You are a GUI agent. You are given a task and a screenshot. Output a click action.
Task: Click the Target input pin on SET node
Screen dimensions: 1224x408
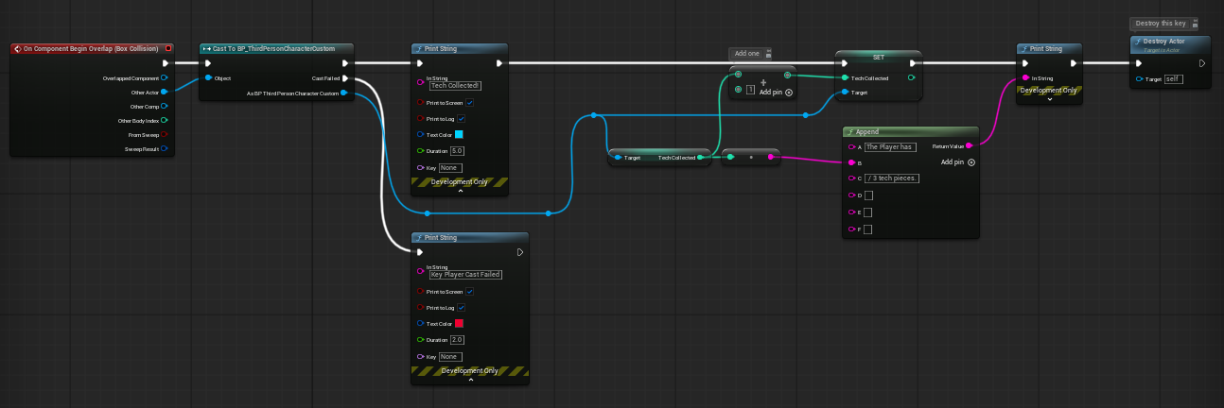click(x=845, y=93)
